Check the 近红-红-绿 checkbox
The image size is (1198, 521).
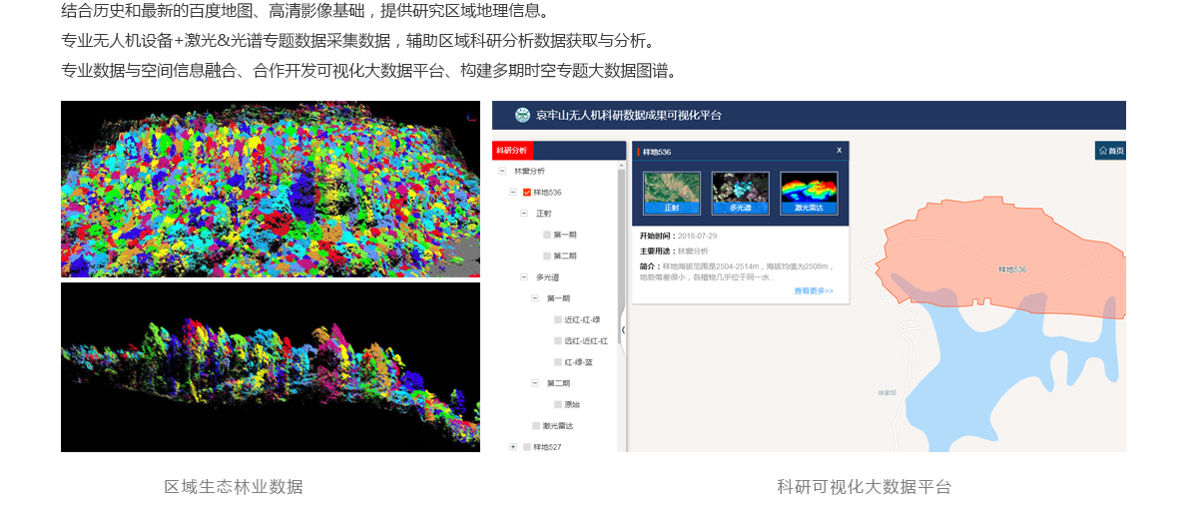coord(558,319)
